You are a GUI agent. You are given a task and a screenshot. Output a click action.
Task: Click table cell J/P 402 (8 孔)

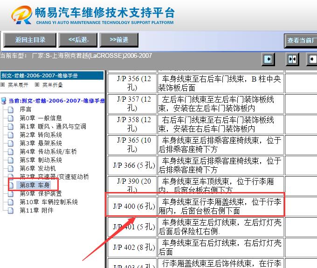click(132, 247)
